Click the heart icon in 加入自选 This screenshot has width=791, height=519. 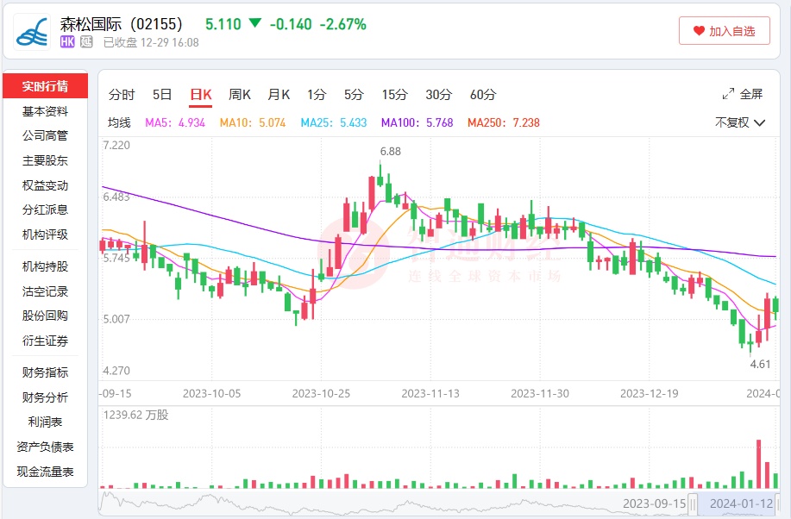click(699, 31)
